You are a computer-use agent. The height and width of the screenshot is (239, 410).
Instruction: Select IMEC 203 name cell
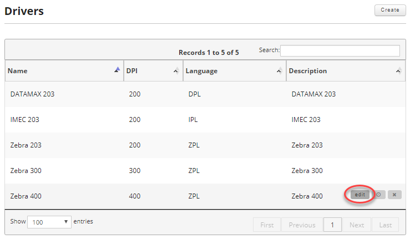(24, 120)
